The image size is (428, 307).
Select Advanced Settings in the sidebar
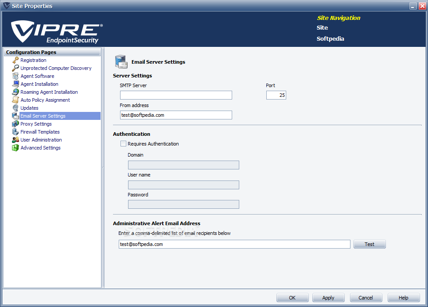pos(41,148)
